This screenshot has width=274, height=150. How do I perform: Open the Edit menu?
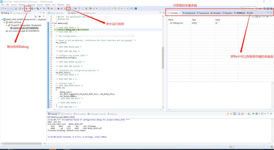[x=7, y=5]
